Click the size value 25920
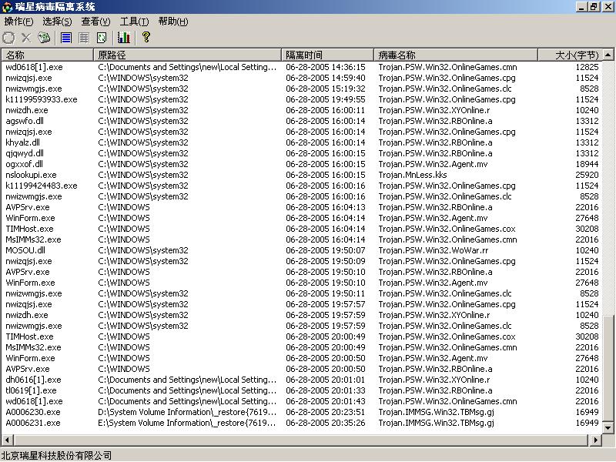Image resolution: width=616 pixels, height=462 pixels. pyautogui.click(x=587, y=175)
